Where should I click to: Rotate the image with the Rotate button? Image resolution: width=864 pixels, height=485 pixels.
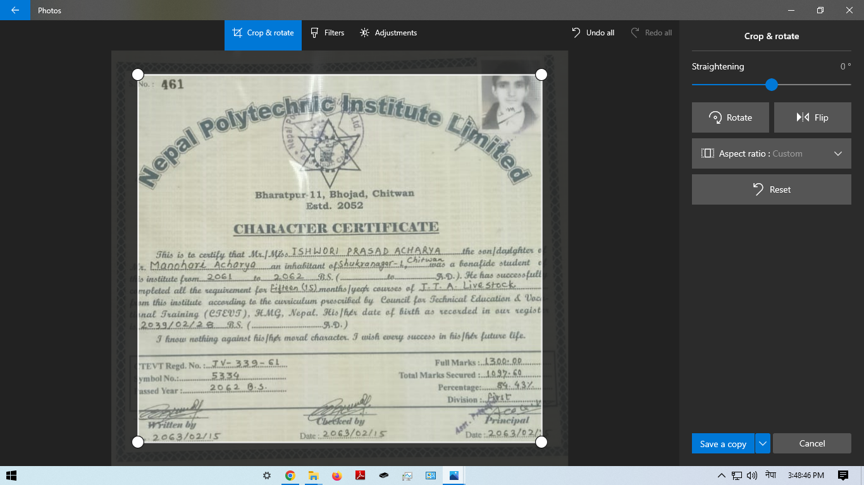(731, 117)
